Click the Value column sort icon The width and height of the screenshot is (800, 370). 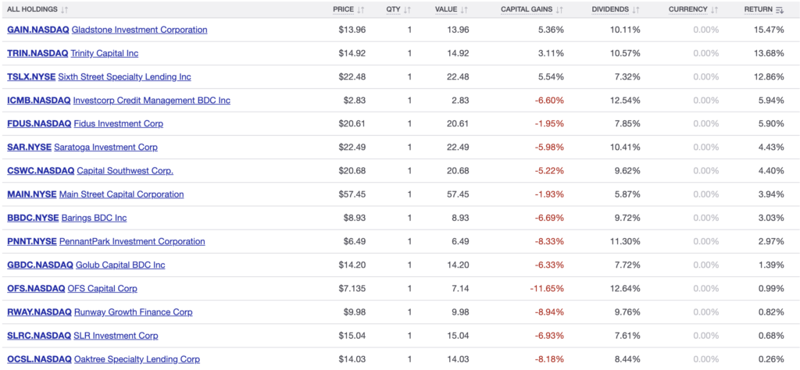coord(464,10)
